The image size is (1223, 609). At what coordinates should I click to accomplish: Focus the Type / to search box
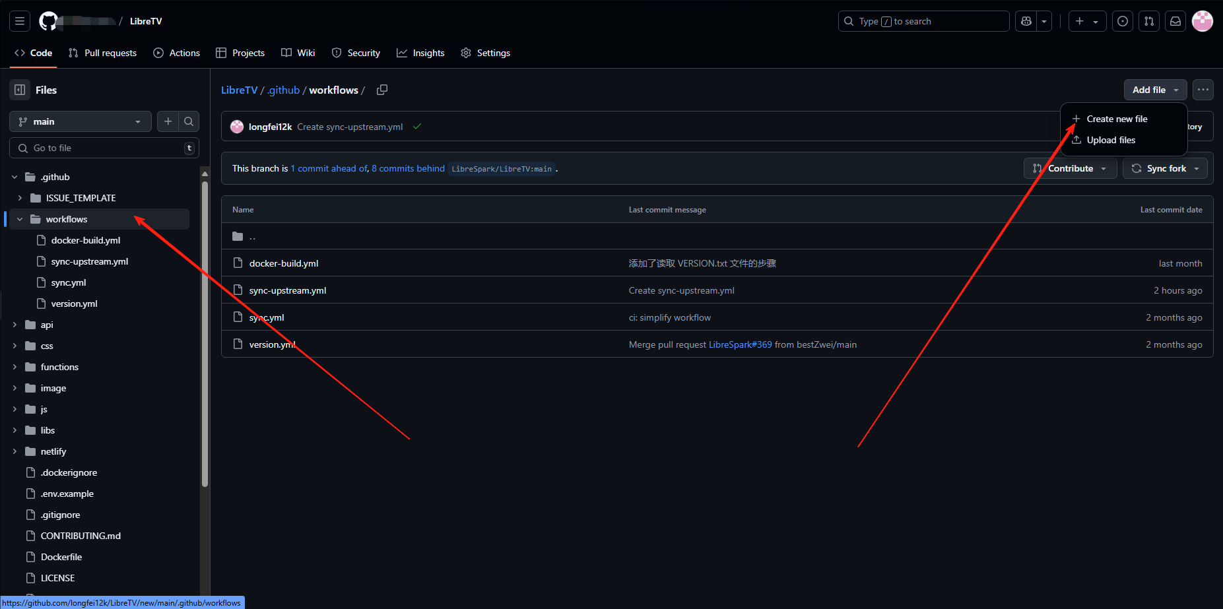pos(923,21)
